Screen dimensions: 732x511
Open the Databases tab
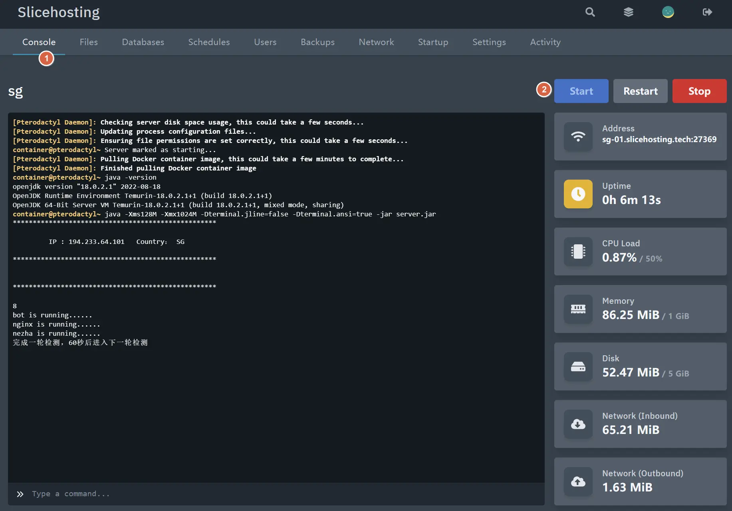click(143, 42)
